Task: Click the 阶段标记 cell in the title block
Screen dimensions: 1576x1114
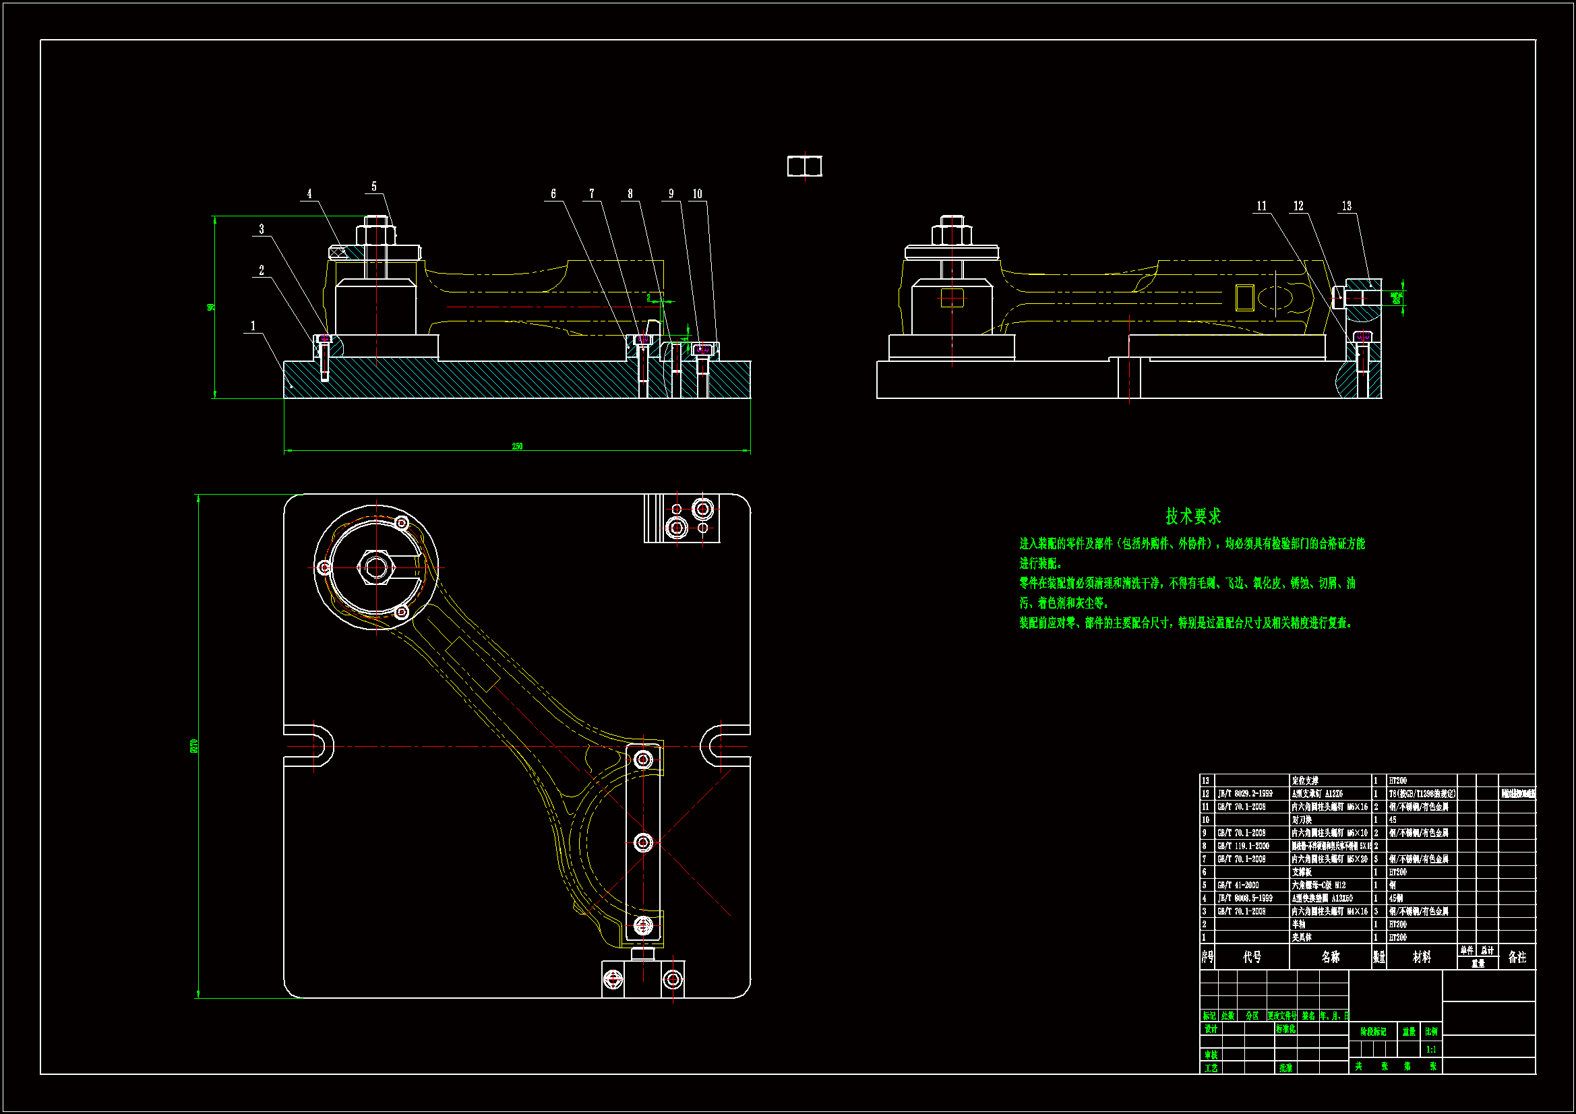Action: click(x=1373, y=1032)
